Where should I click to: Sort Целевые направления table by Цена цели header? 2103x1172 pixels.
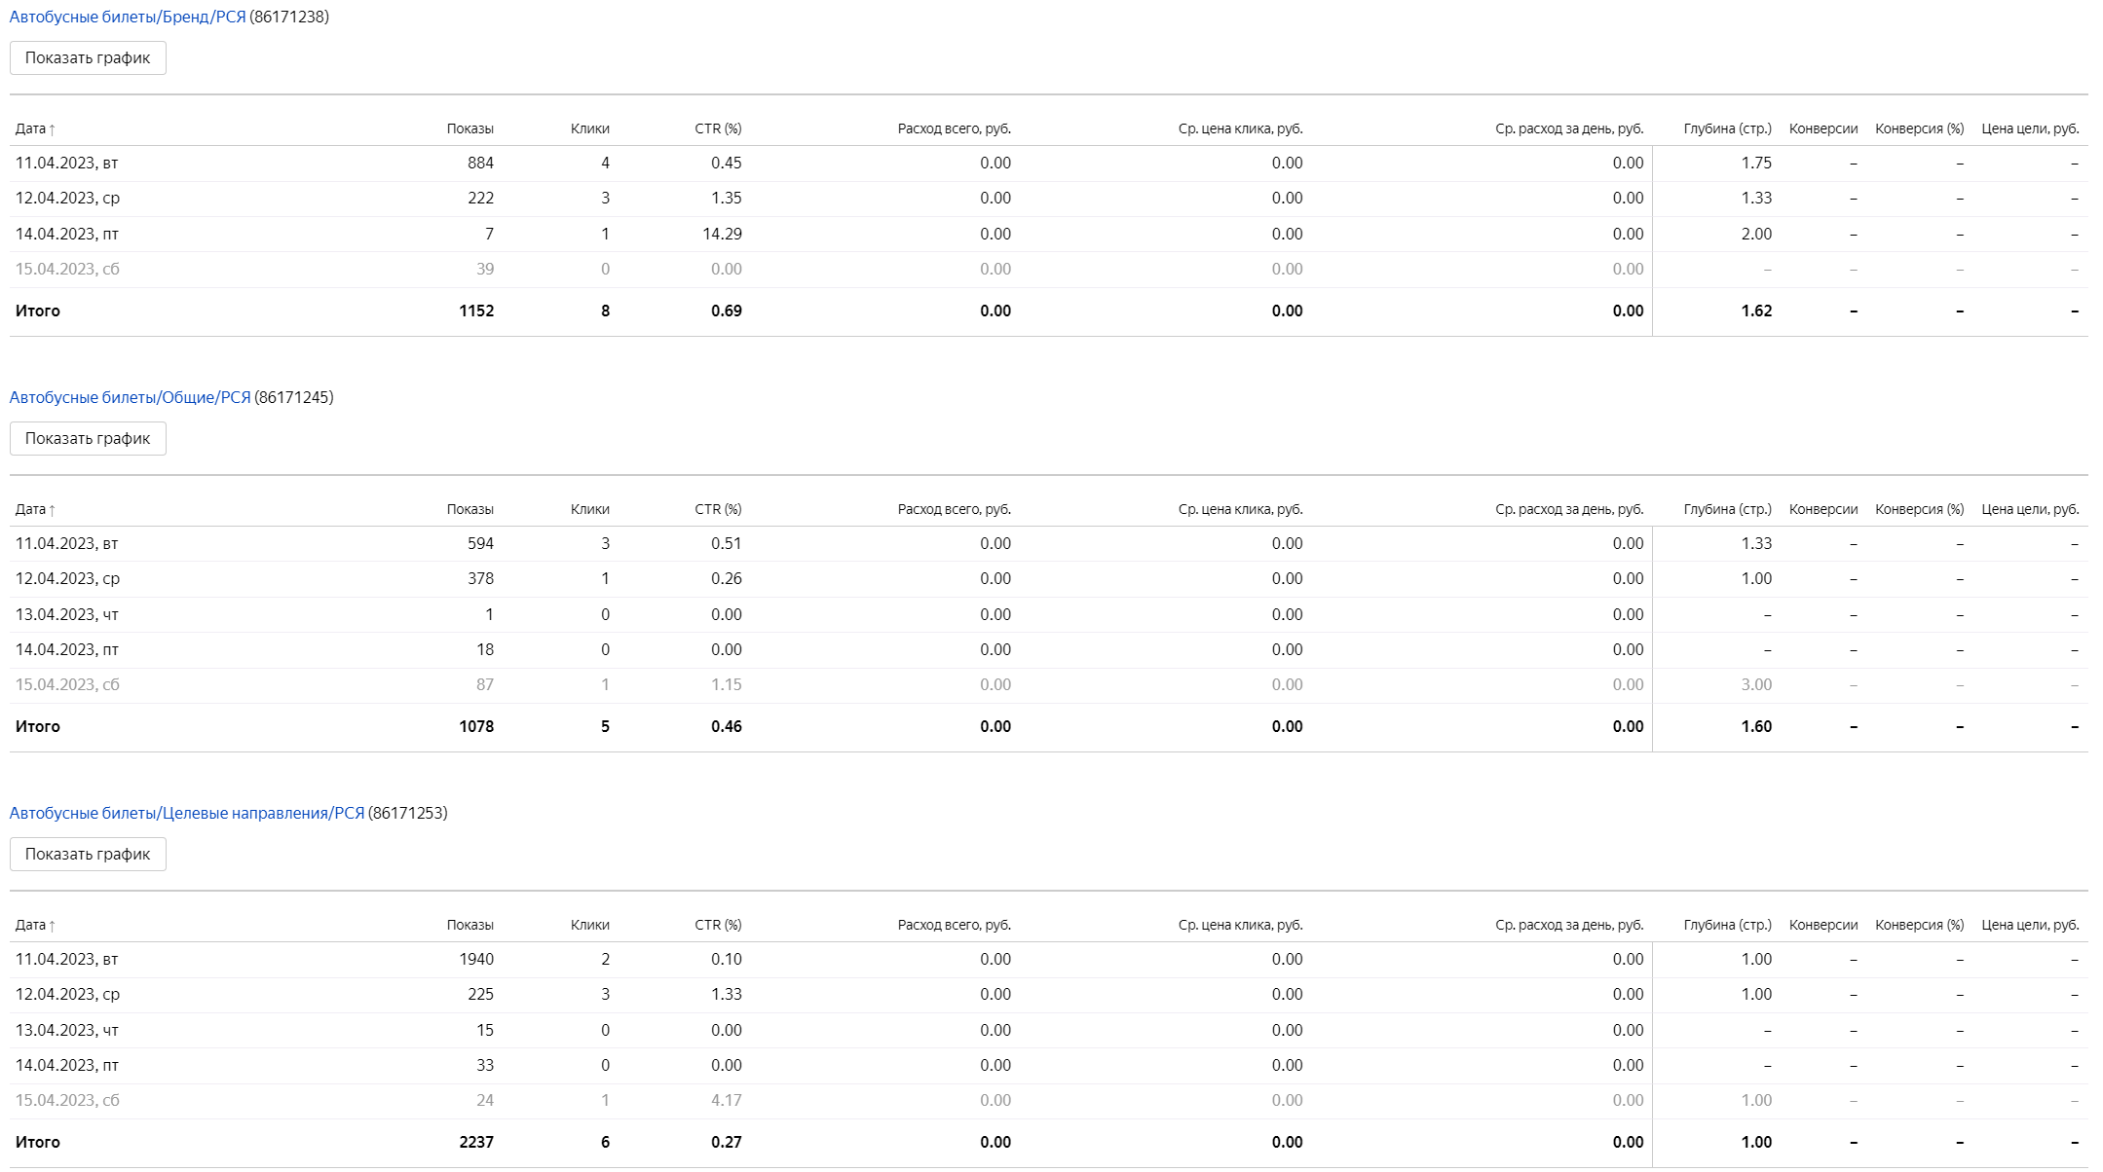[2030, 926]
